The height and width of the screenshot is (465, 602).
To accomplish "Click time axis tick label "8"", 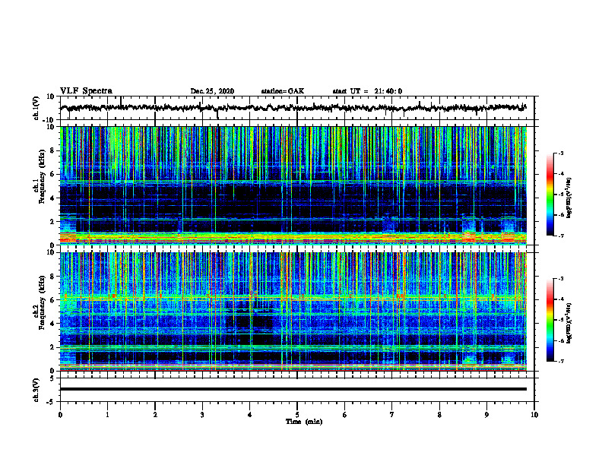I will click(439, 415).
